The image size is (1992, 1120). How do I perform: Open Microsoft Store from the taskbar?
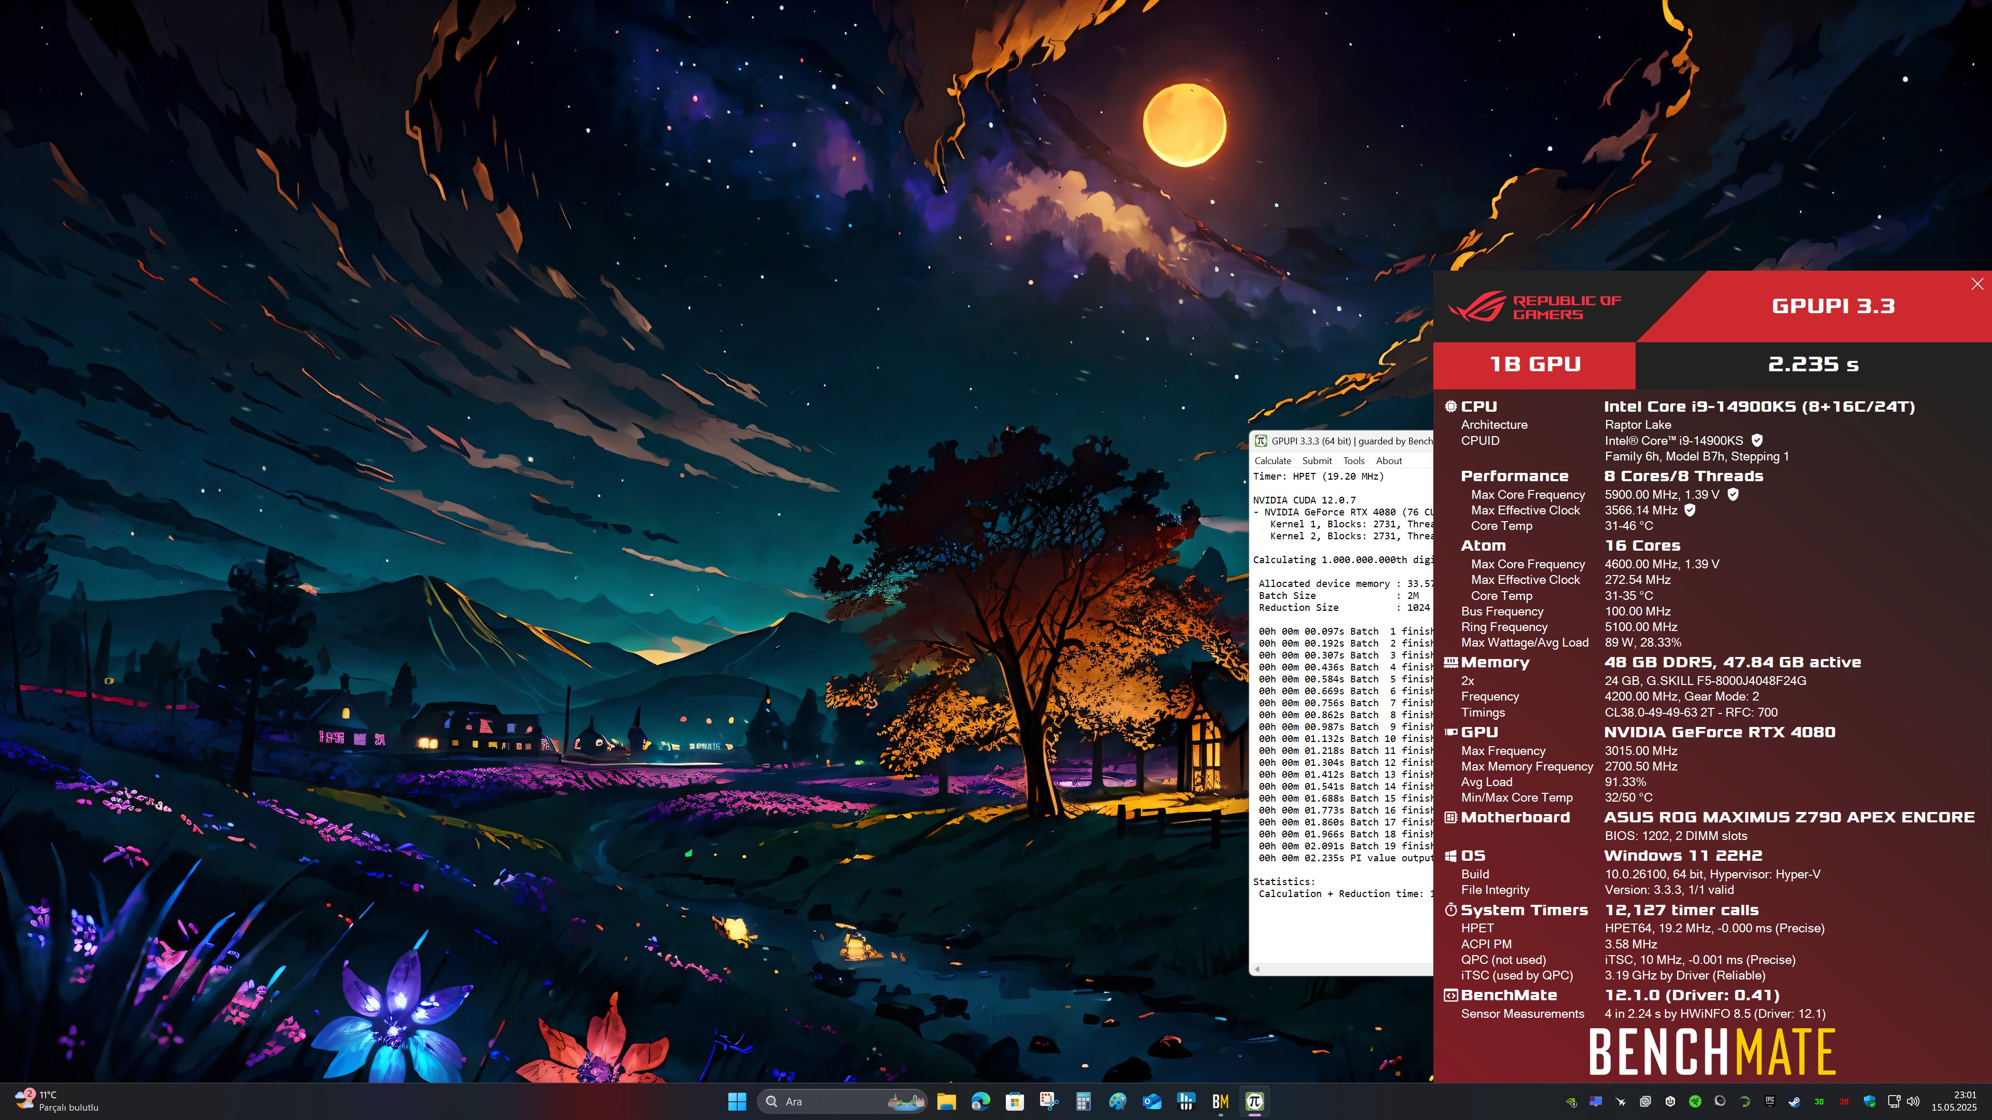1015,1101
